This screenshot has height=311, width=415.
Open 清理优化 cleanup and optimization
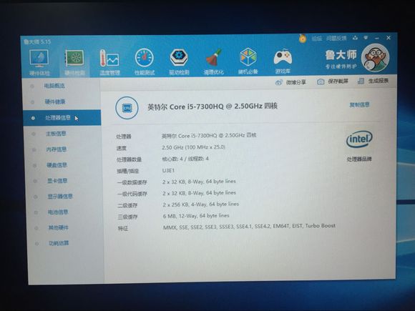[x=214, y=61]
